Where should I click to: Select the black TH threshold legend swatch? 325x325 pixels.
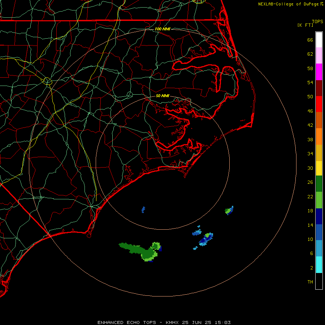[319, 281]
